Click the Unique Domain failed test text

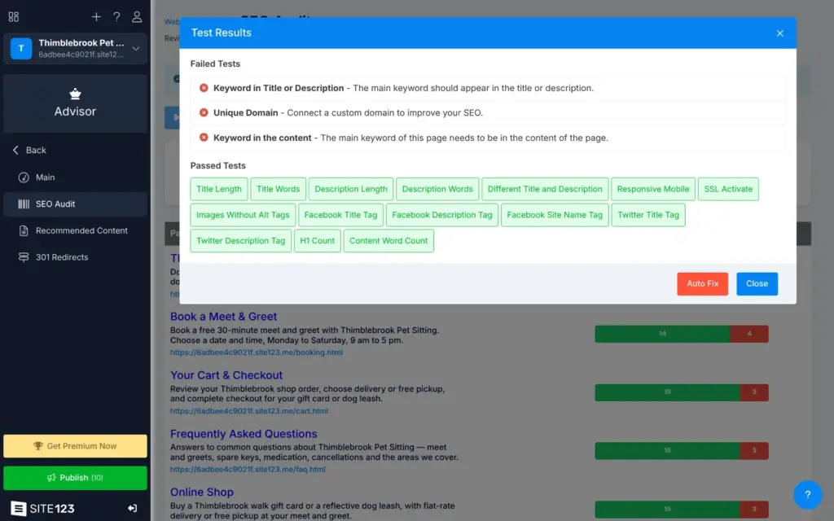pyautogui.click(x=348, y=112)
